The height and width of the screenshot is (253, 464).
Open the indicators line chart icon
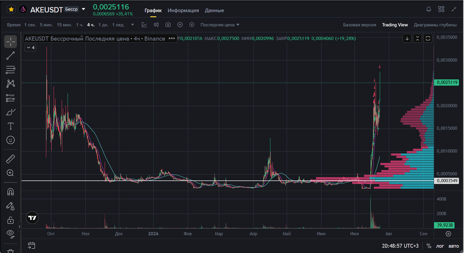point(144,25)
